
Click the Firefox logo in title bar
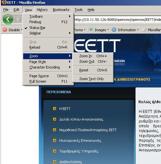click(x=4, y=2)
